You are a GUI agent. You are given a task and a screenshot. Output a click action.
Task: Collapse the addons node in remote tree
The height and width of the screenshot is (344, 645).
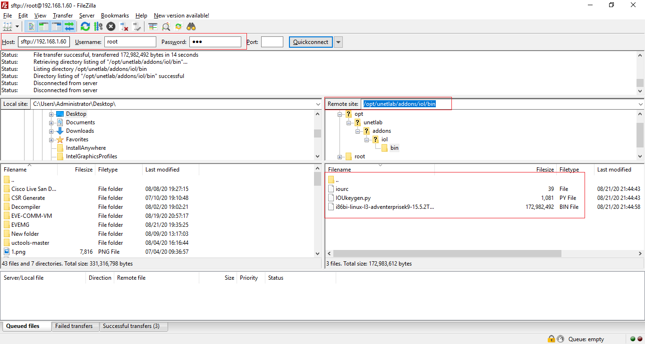click(358, 131)
